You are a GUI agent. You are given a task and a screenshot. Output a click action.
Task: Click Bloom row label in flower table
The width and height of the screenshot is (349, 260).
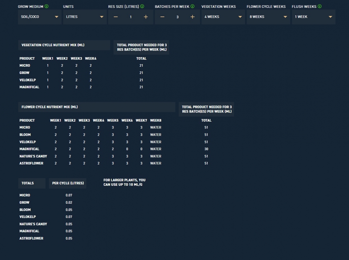[x=25, y=135]
